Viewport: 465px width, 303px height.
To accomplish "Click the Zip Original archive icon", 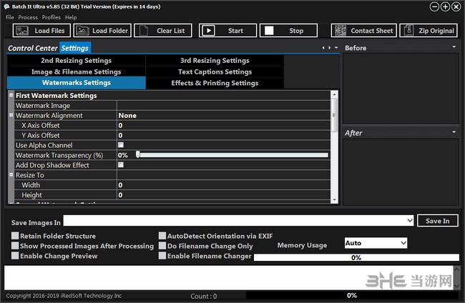I will point(408,31).
